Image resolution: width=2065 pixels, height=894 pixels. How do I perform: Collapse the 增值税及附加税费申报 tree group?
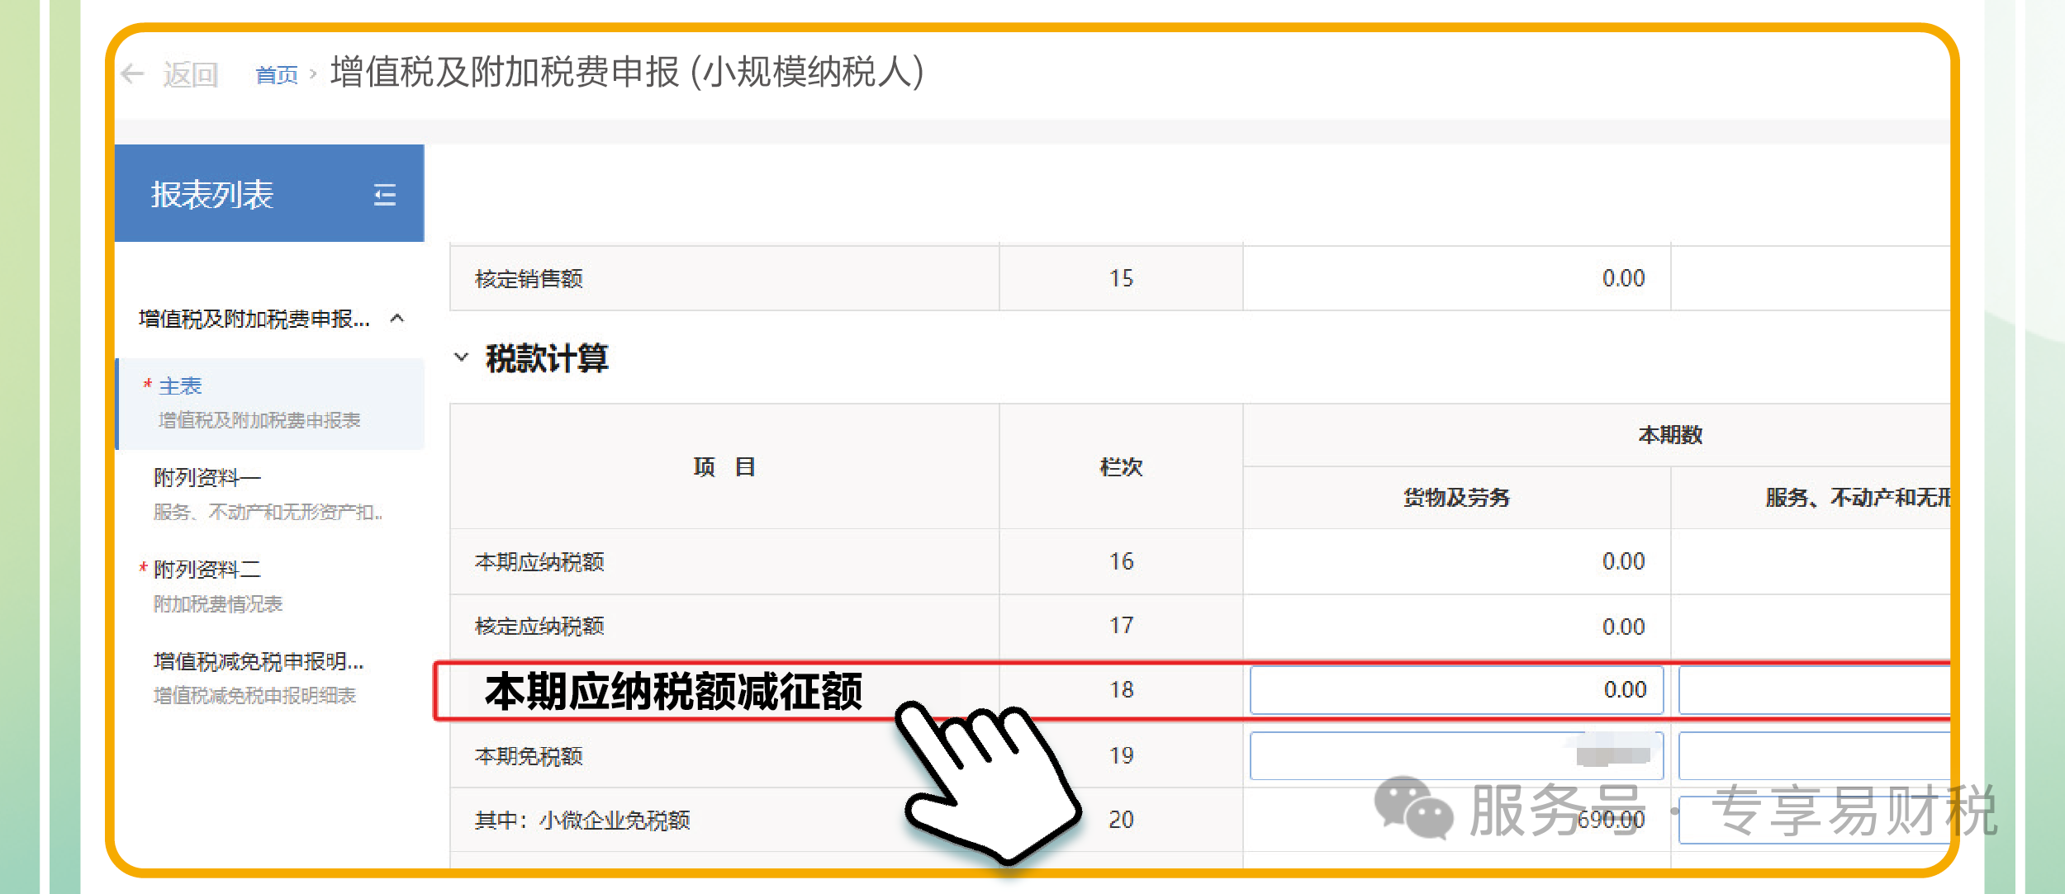click(397, 319)
